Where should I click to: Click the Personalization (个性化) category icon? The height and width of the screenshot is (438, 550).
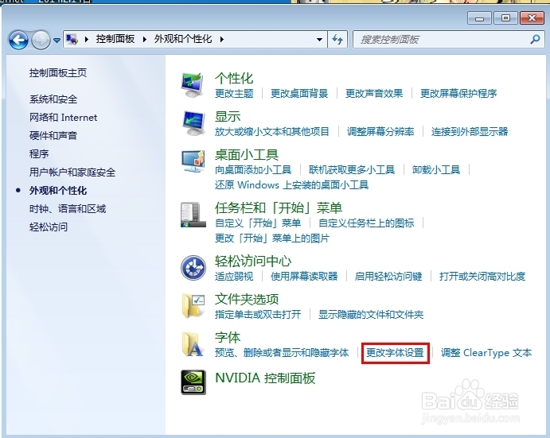click(193, 84)
